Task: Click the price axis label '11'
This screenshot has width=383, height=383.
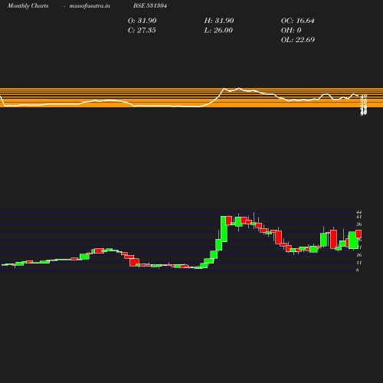Action: (359, 263)
